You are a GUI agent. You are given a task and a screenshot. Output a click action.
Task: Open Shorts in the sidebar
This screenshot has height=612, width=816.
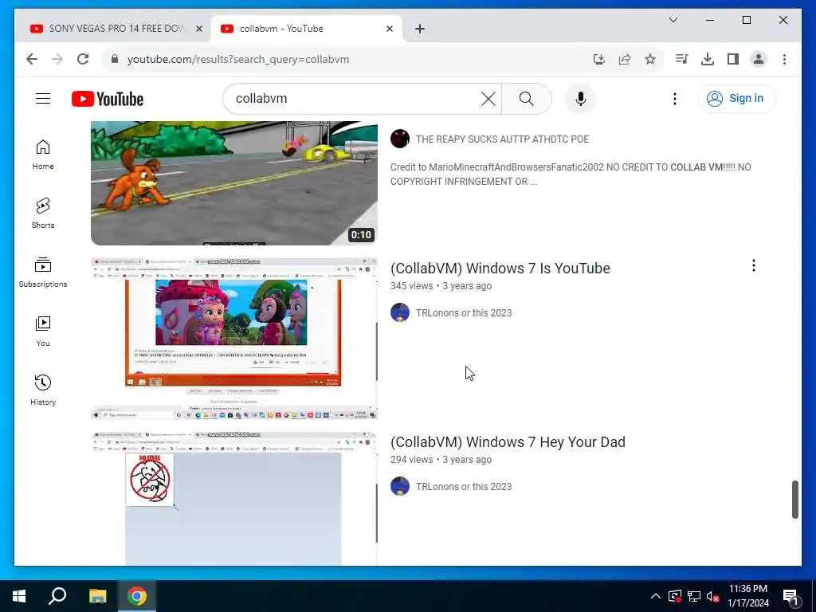click(43, 214)
